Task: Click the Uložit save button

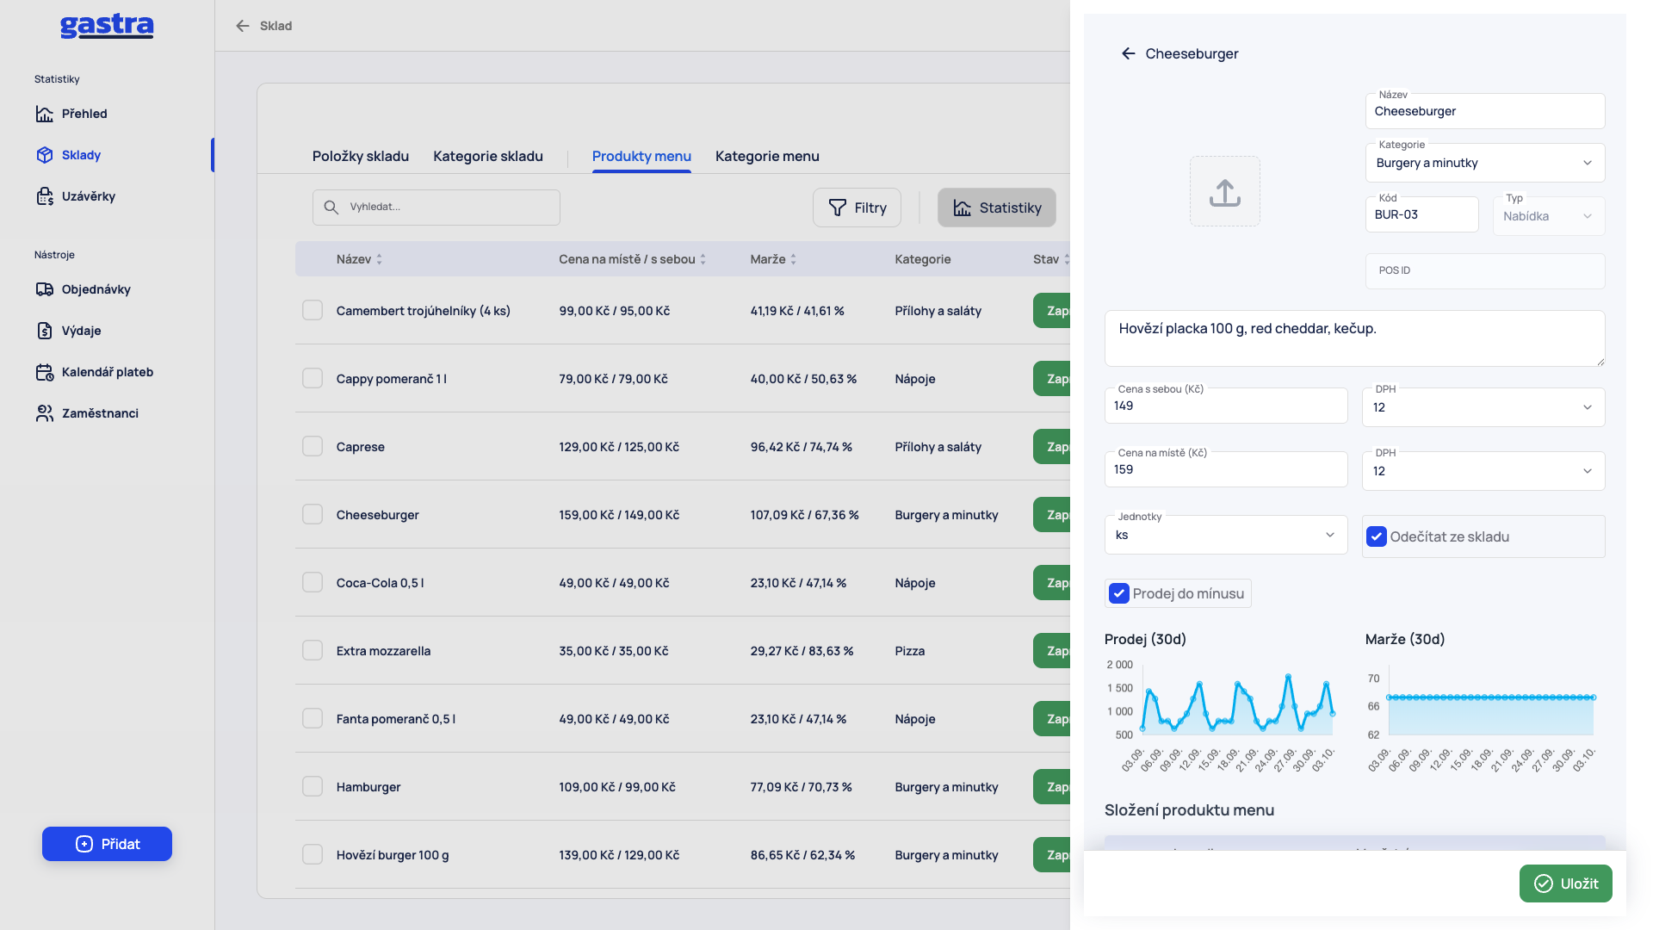Action: pos(1566,883)
